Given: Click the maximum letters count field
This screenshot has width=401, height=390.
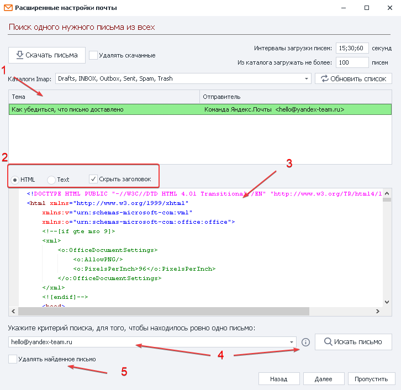Looking at the screenshot, I should (x=352, y=62).
